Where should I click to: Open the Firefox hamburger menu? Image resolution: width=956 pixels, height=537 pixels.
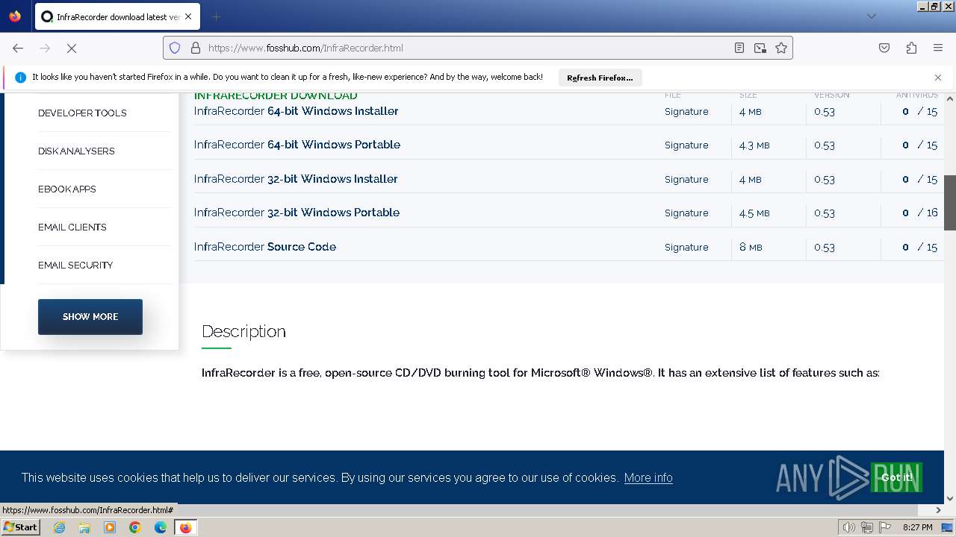point(938,48)
